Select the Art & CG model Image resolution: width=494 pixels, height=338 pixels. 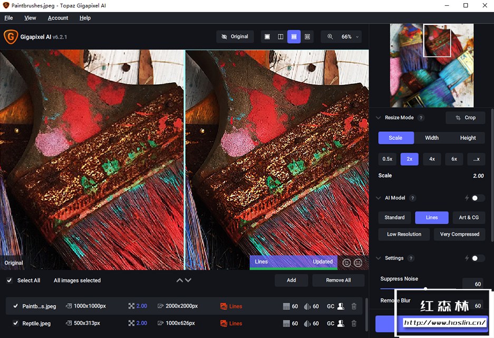pos(469,218)
